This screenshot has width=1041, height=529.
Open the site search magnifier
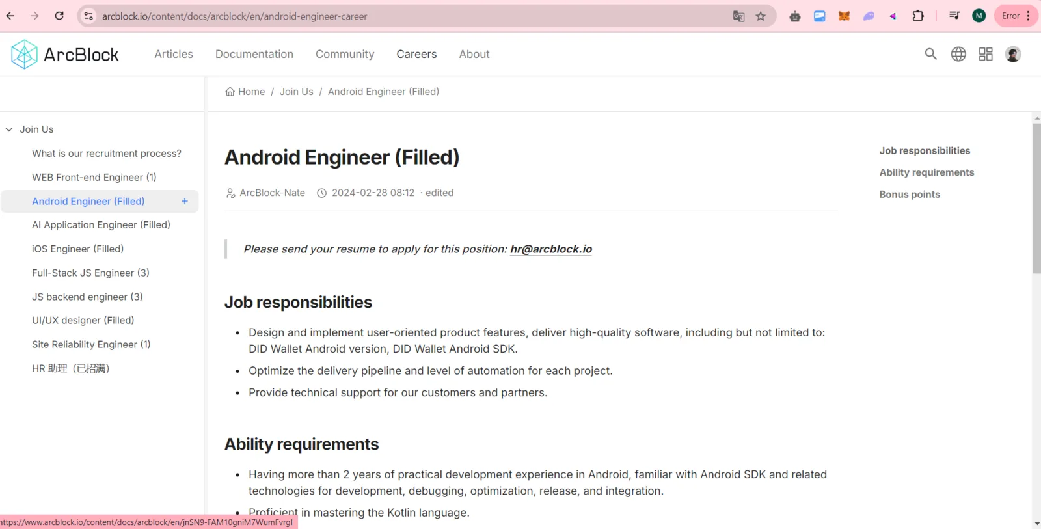931,54
